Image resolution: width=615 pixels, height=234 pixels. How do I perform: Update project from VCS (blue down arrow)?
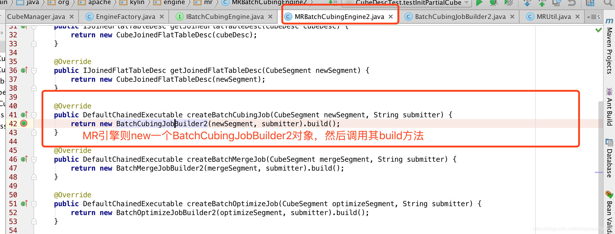pyautogui.click(x=527, y=3)
